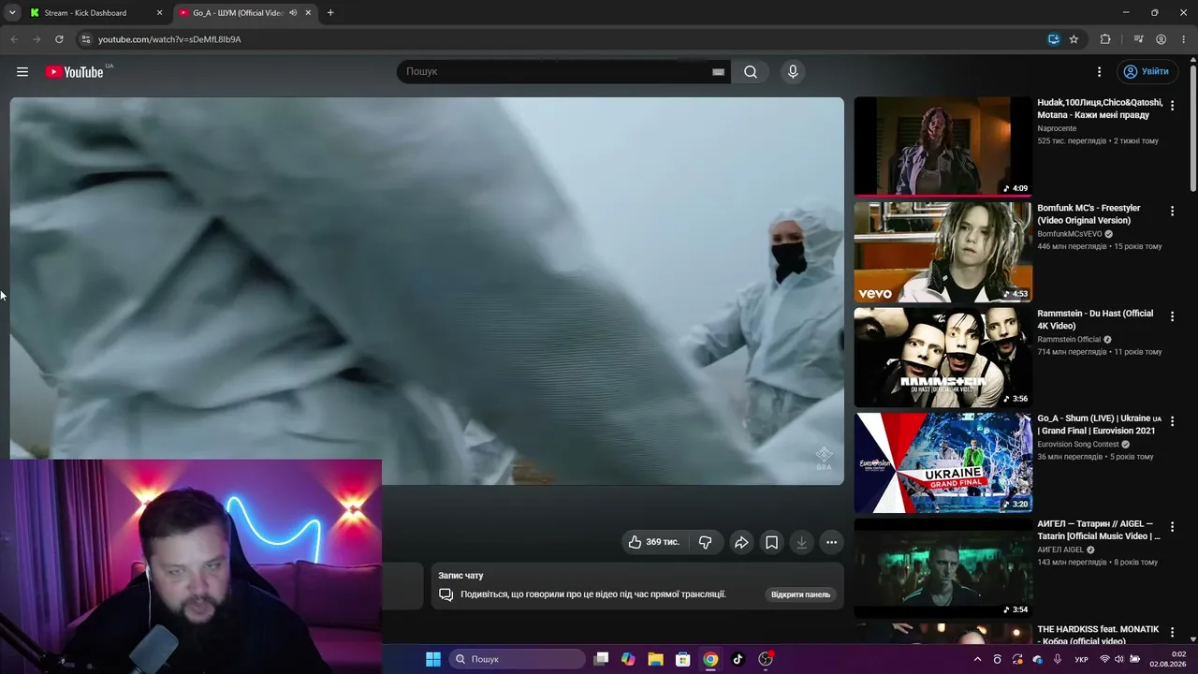Open options for THE HARDKISS Кобра video
The width and height of the screenshot is (1198, 674).
1172,633
